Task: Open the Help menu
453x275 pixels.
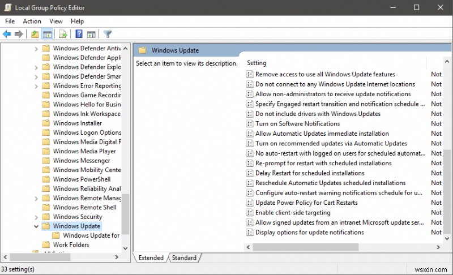Action: (77, 22)
